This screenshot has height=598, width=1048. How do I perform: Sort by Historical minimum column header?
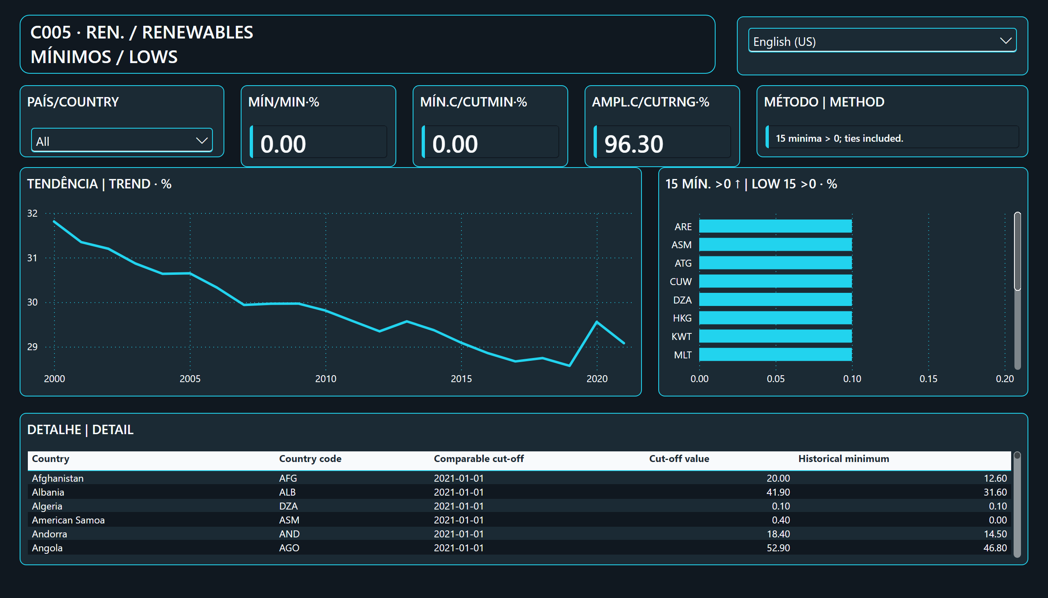click(x=844, y=459)
